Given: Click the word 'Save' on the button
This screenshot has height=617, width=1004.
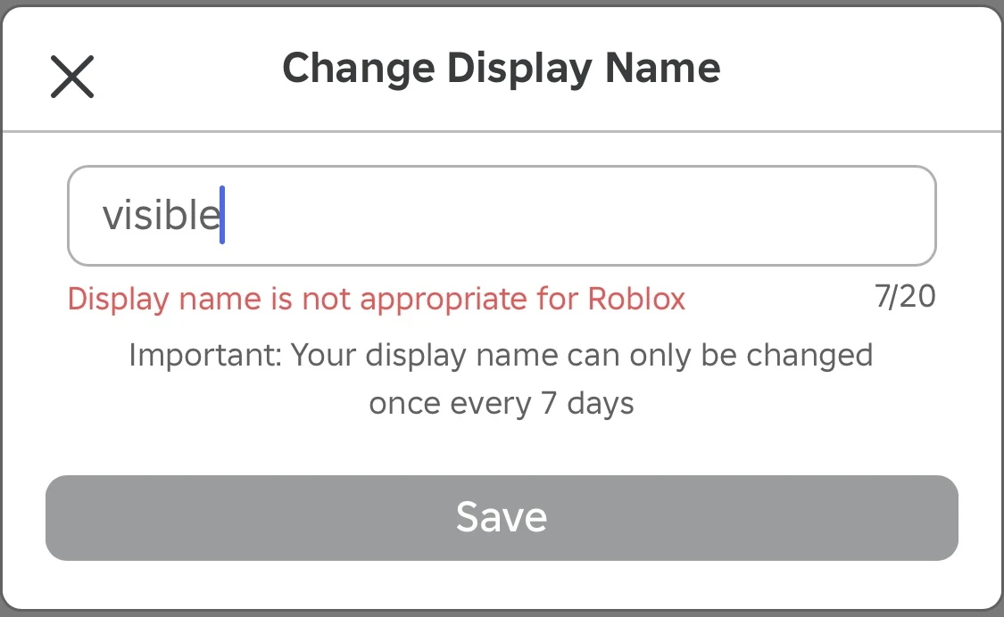Looking at the screenshot, I should coord(501,517).
